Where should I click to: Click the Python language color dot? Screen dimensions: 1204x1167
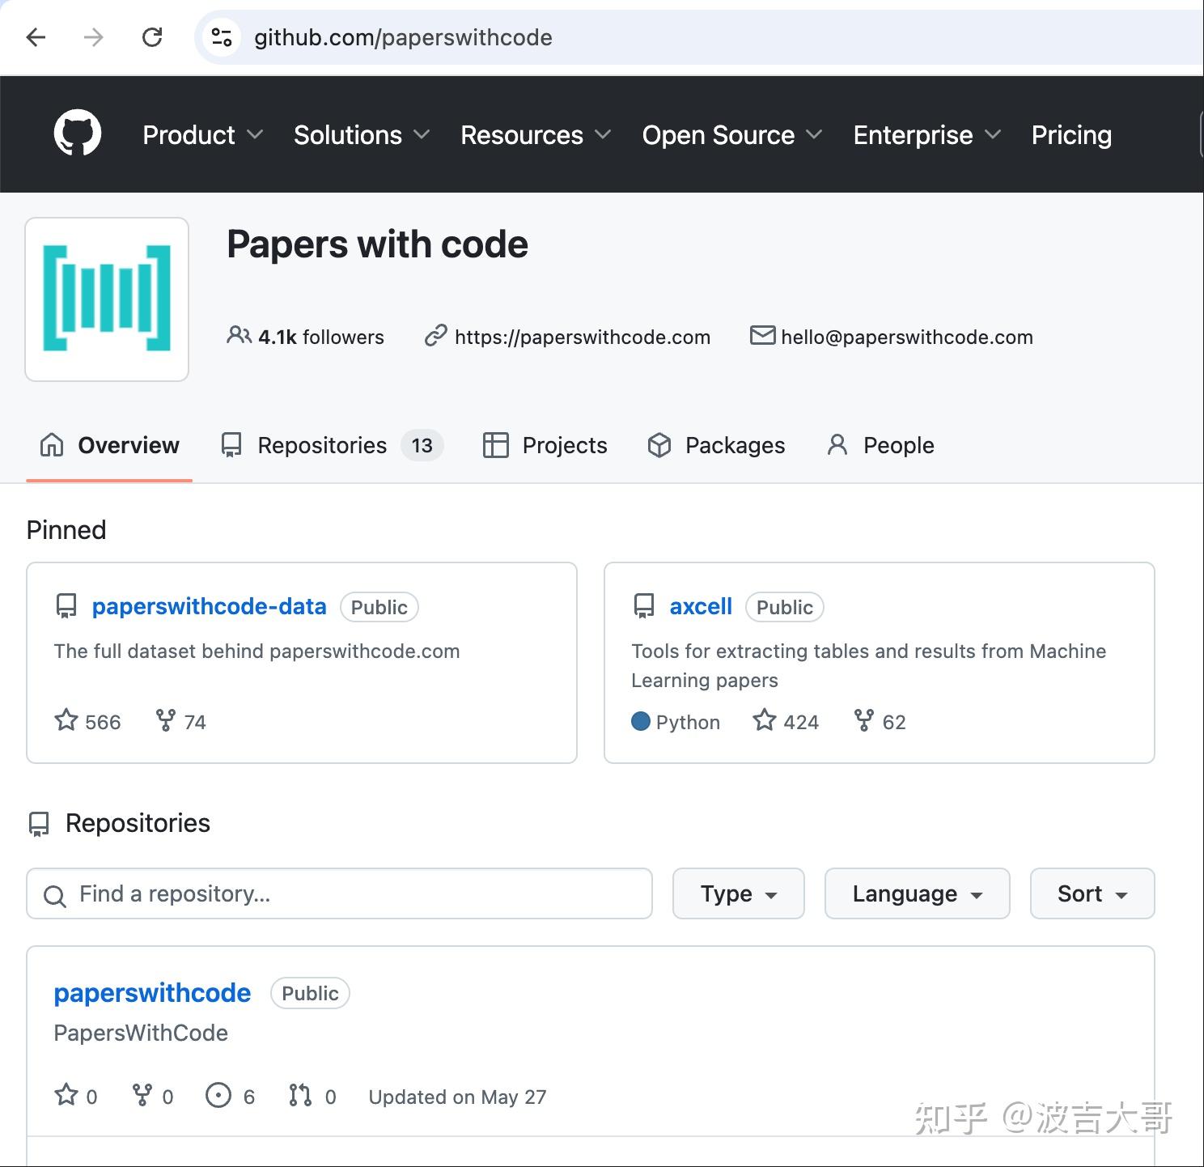coord(642,721)
